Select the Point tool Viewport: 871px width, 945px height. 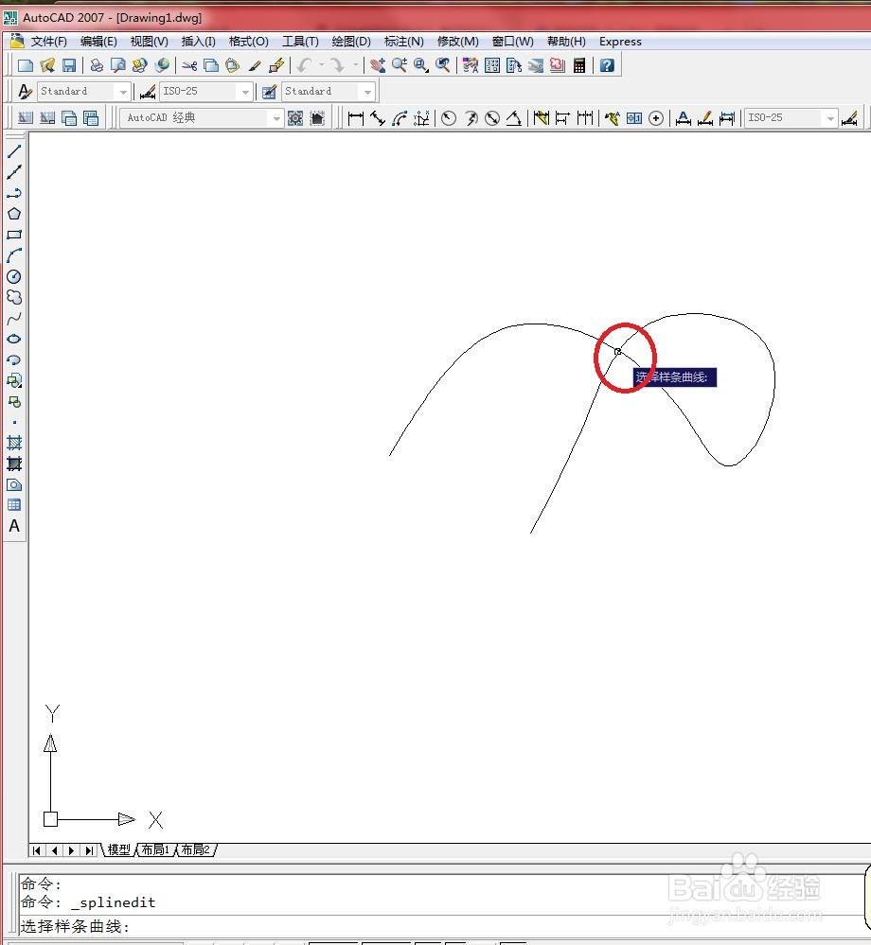[x=14, y=423]
